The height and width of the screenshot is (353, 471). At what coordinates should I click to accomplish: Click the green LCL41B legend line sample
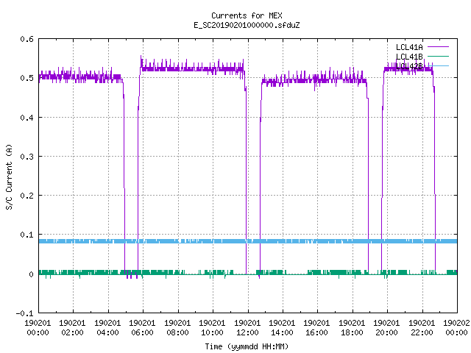pyautogui.click(x=438, y=56)
